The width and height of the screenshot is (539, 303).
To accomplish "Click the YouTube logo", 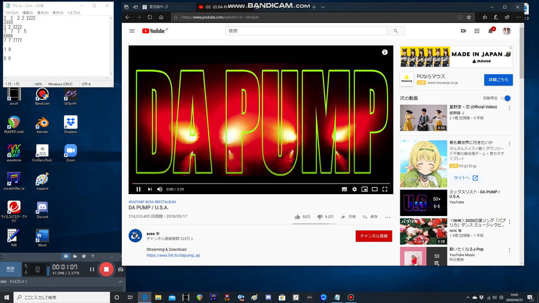I will (155, 31).
